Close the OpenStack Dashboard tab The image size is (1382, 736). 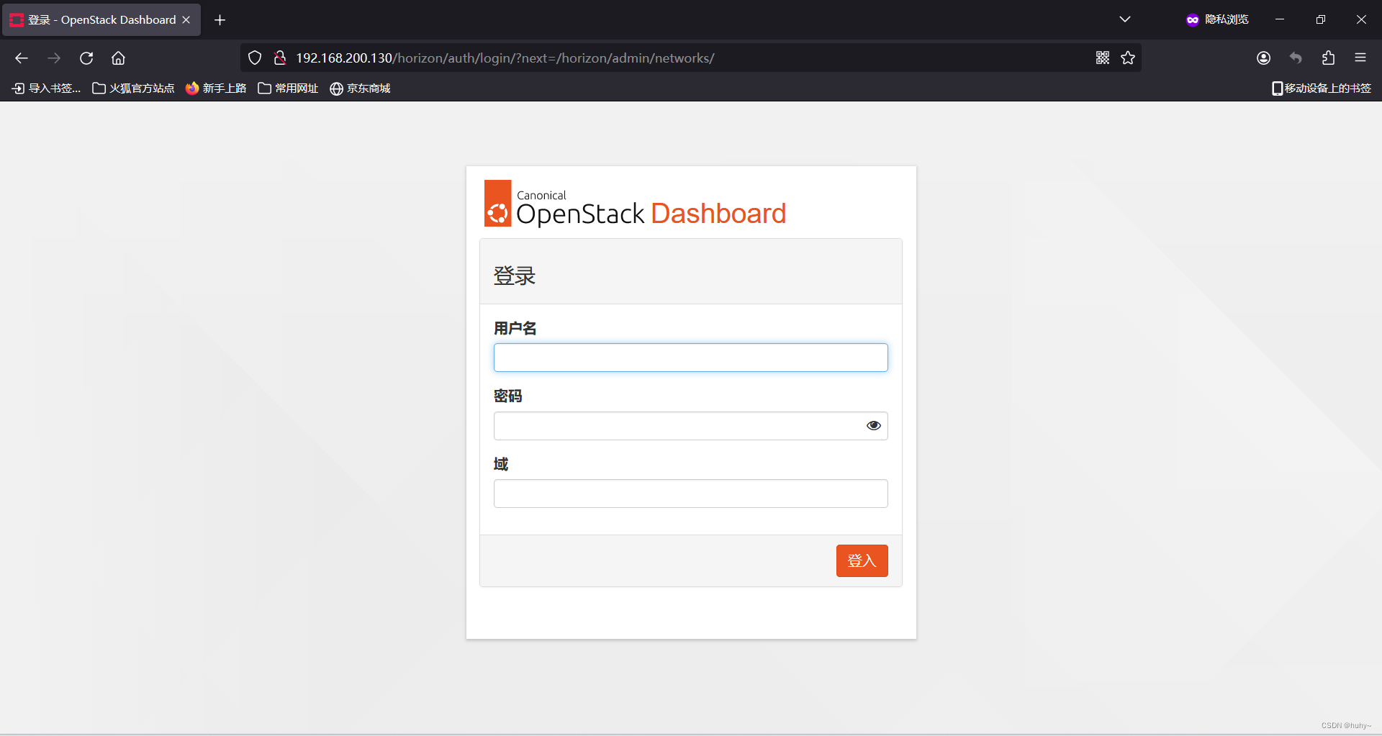186,20
